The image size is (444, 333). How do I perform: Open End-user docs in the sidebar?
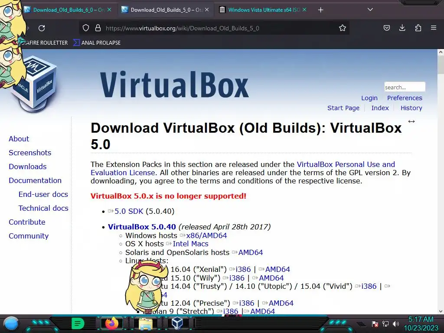pyautogui.click(x=43, y=194)
